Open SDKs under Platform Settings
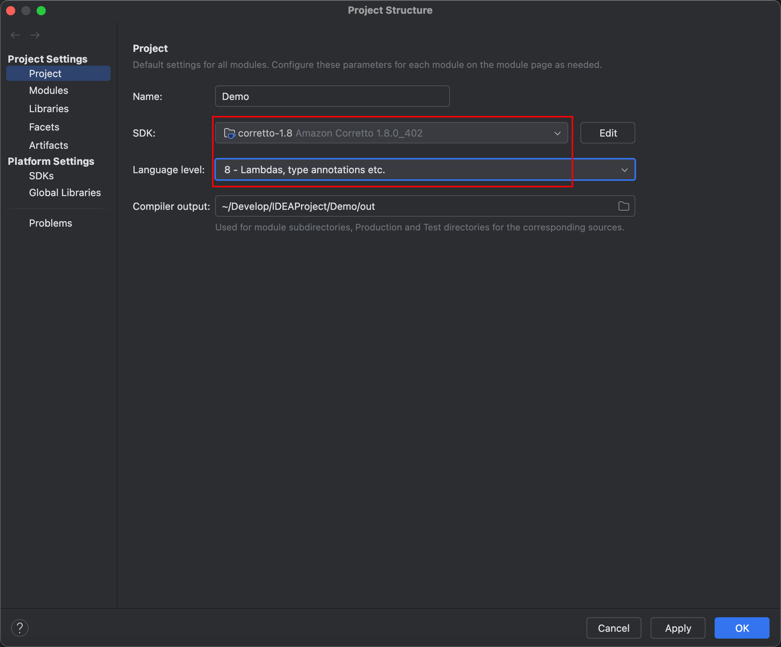 click(x=41, y=176)
